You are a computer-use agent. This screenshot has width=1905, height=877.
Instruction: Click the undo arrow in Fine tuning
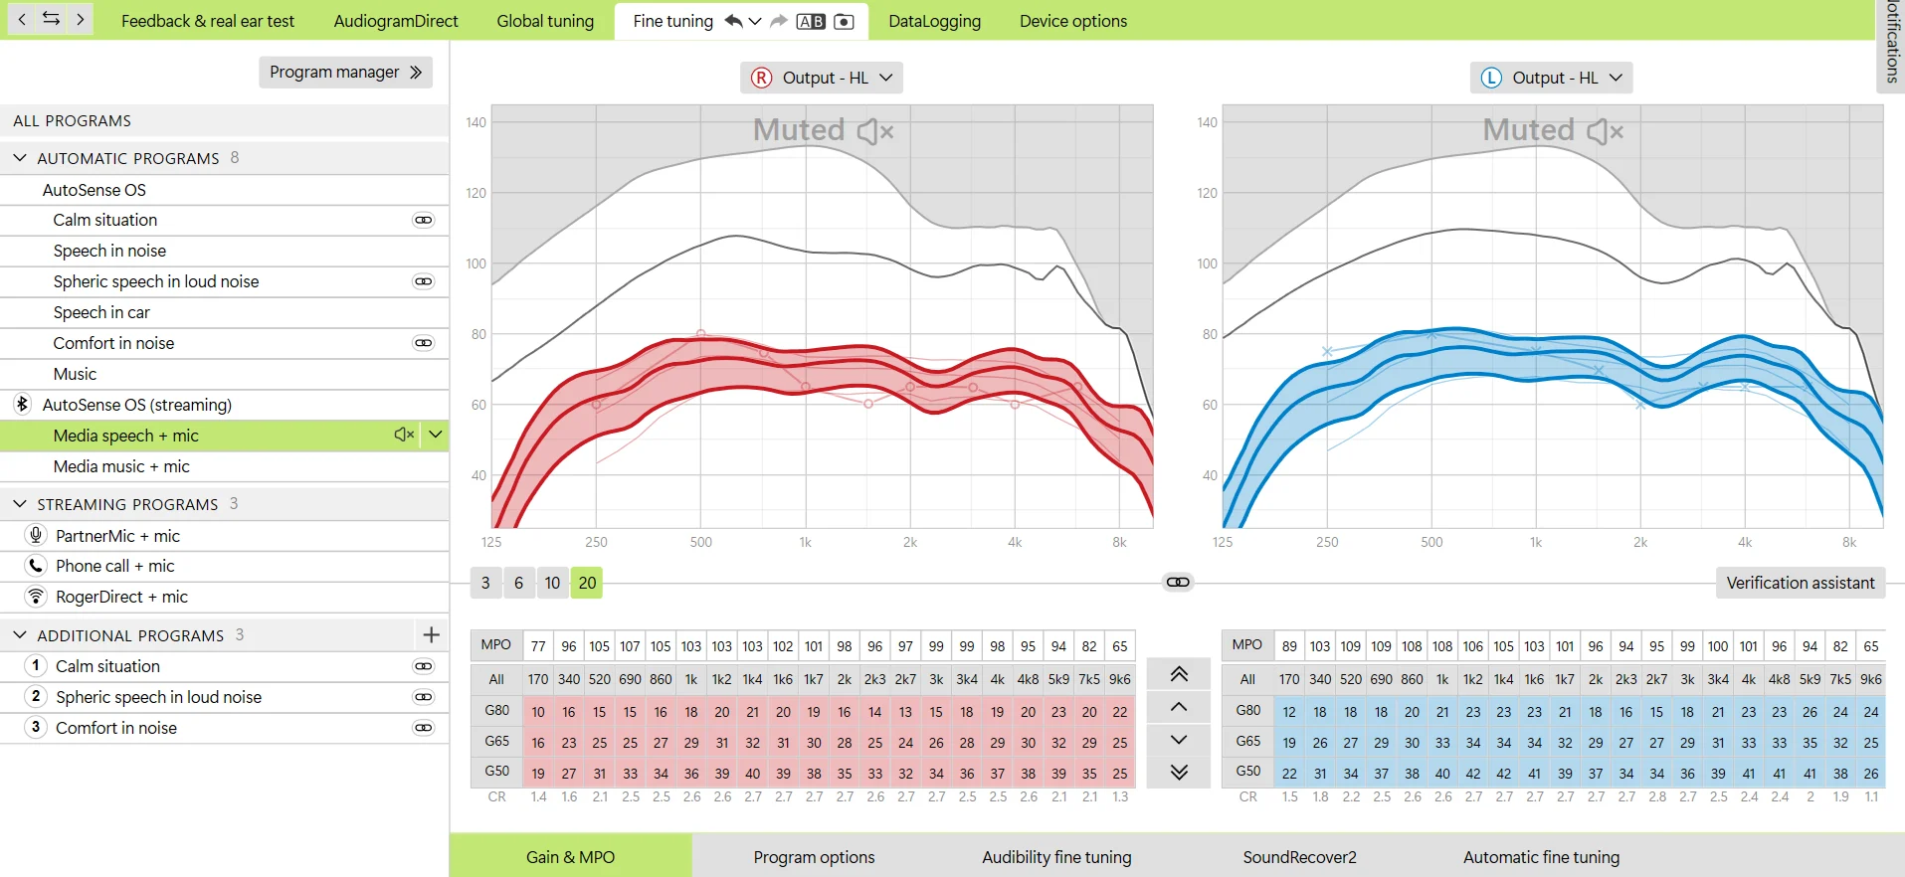[x=733, y=21]
